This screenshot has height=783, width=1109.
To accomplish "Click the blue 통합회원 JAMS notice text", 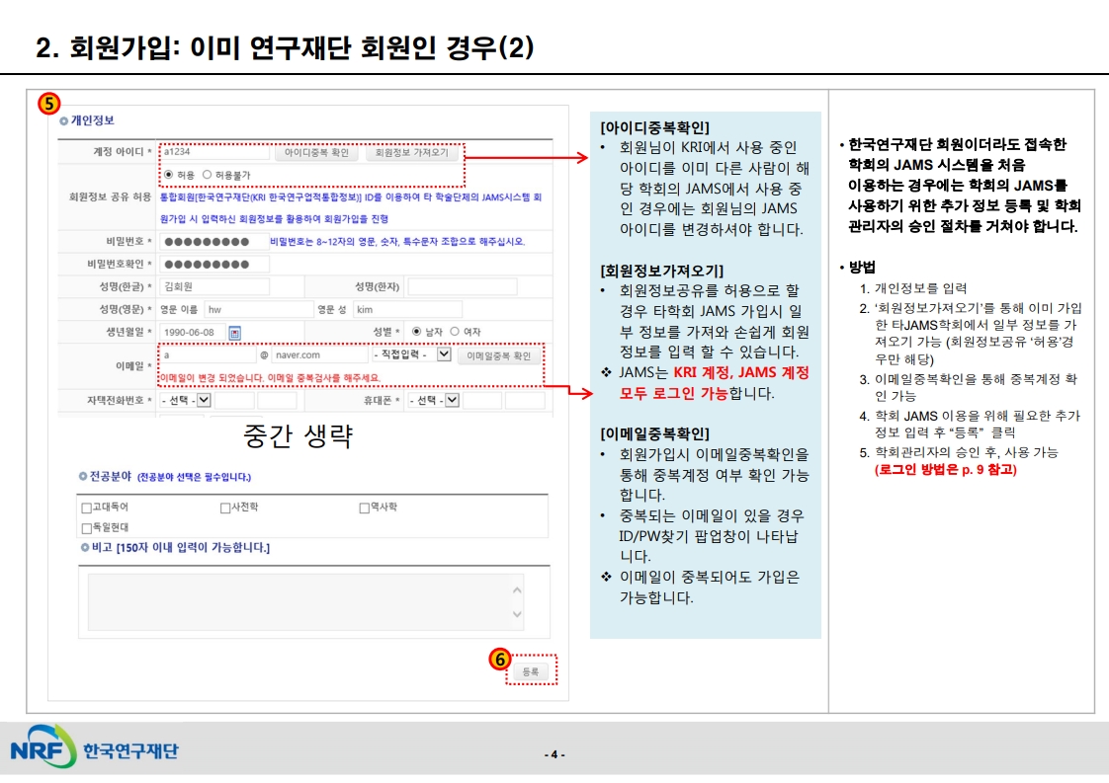I will point(351,207).
